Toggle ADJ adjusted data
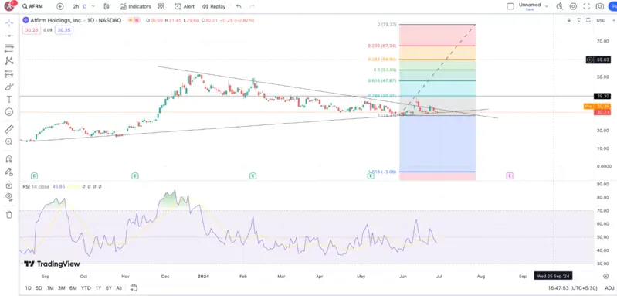This screenshot has height=296, width=617. pyautogui.click(x=609, y=288)
